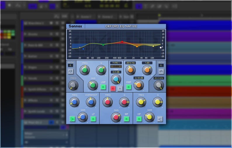
Task: Click the blue OVERSHOOT knob
Action: [91, 102]
